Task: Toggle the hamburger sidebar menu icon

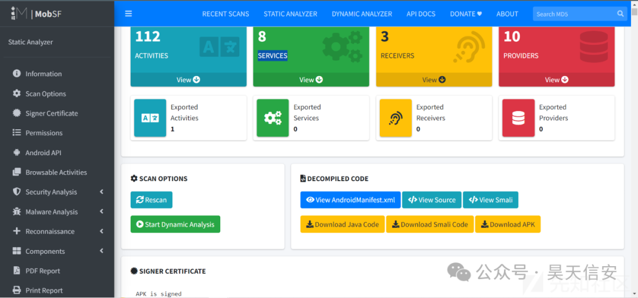Action: [129, 14]
